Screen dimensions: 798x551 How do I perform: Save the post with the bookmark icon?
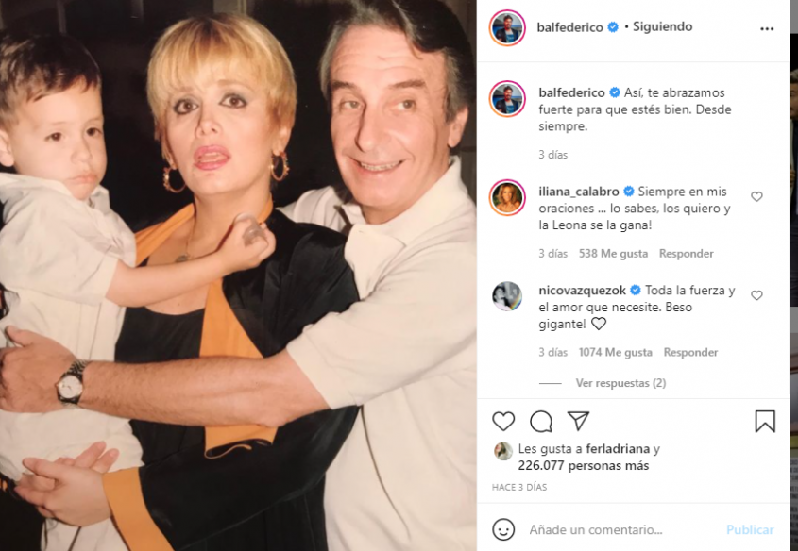coord(765,422)
